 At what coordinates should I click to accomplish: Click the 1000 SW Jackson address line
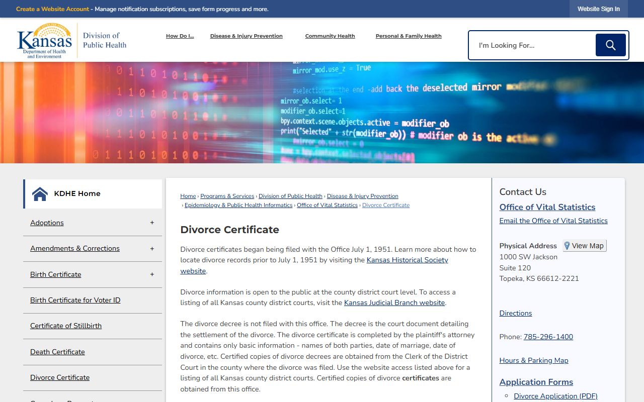coord(528,257)
